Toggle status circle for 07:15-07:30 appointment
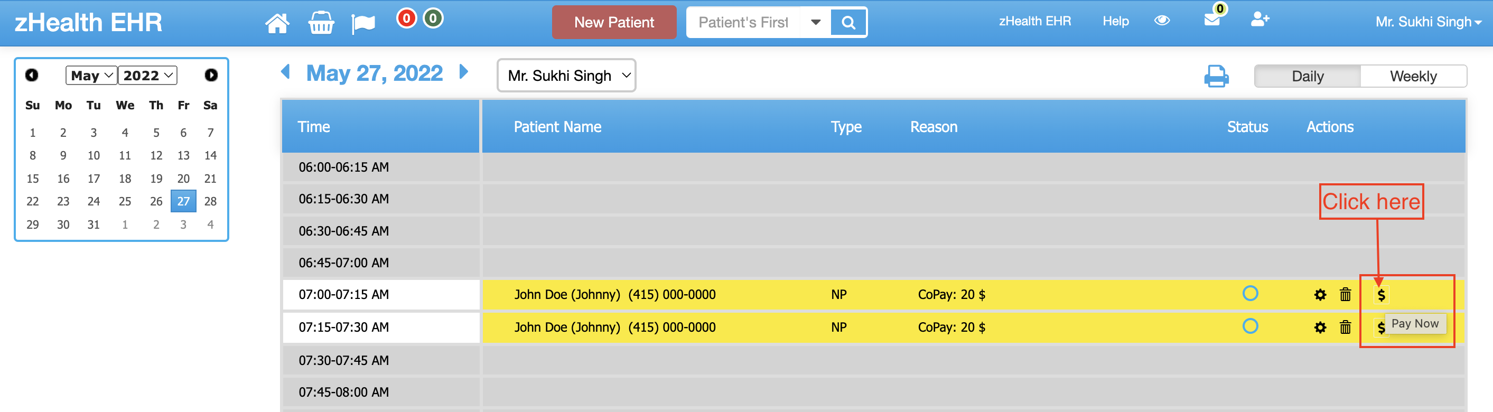1493x412 pixels. click(x=1250, y=326)
